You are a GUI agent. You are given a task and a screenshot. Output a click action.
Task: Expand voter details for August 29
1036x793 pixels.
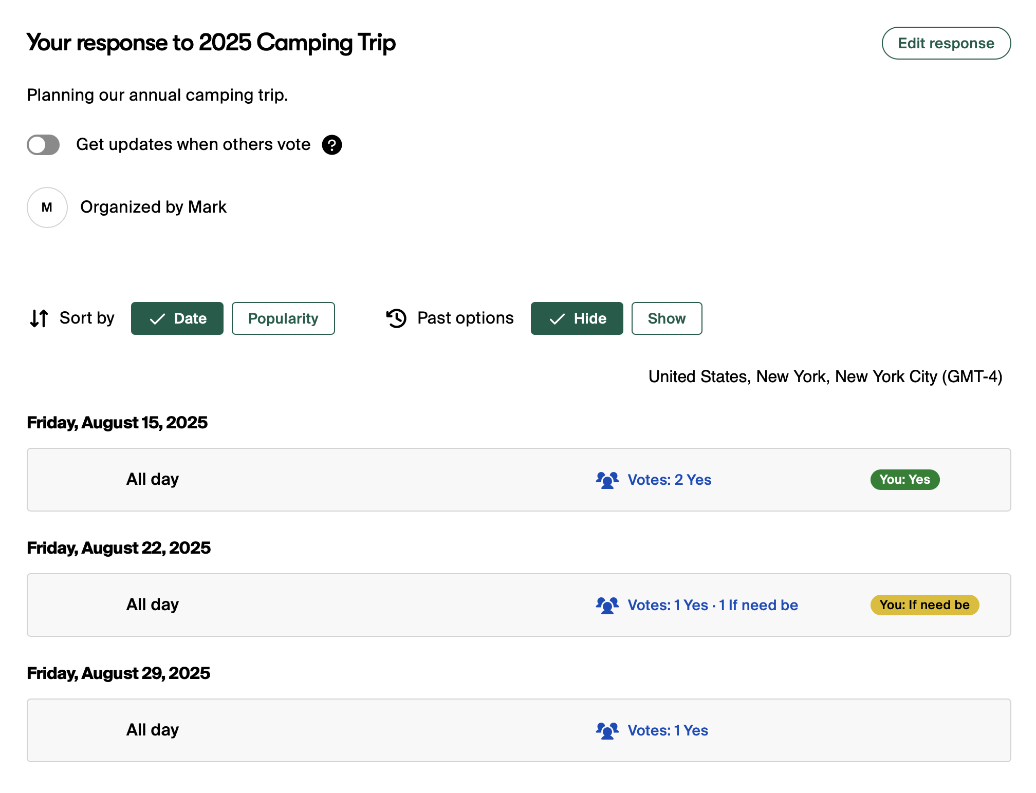[667, 730]
